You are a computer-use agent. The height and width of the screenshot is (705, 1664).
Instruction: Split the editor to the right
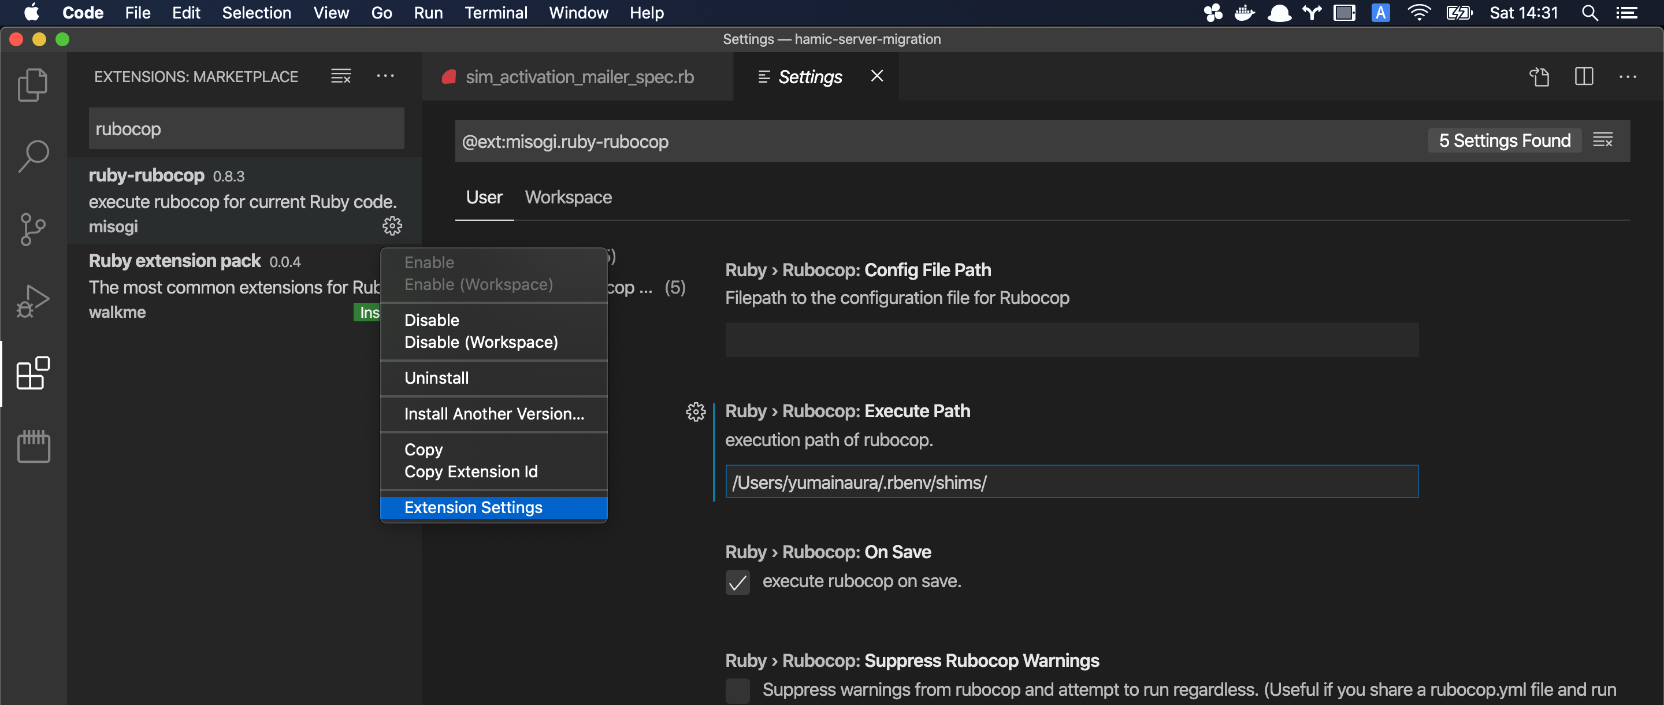click(1583, 77)
